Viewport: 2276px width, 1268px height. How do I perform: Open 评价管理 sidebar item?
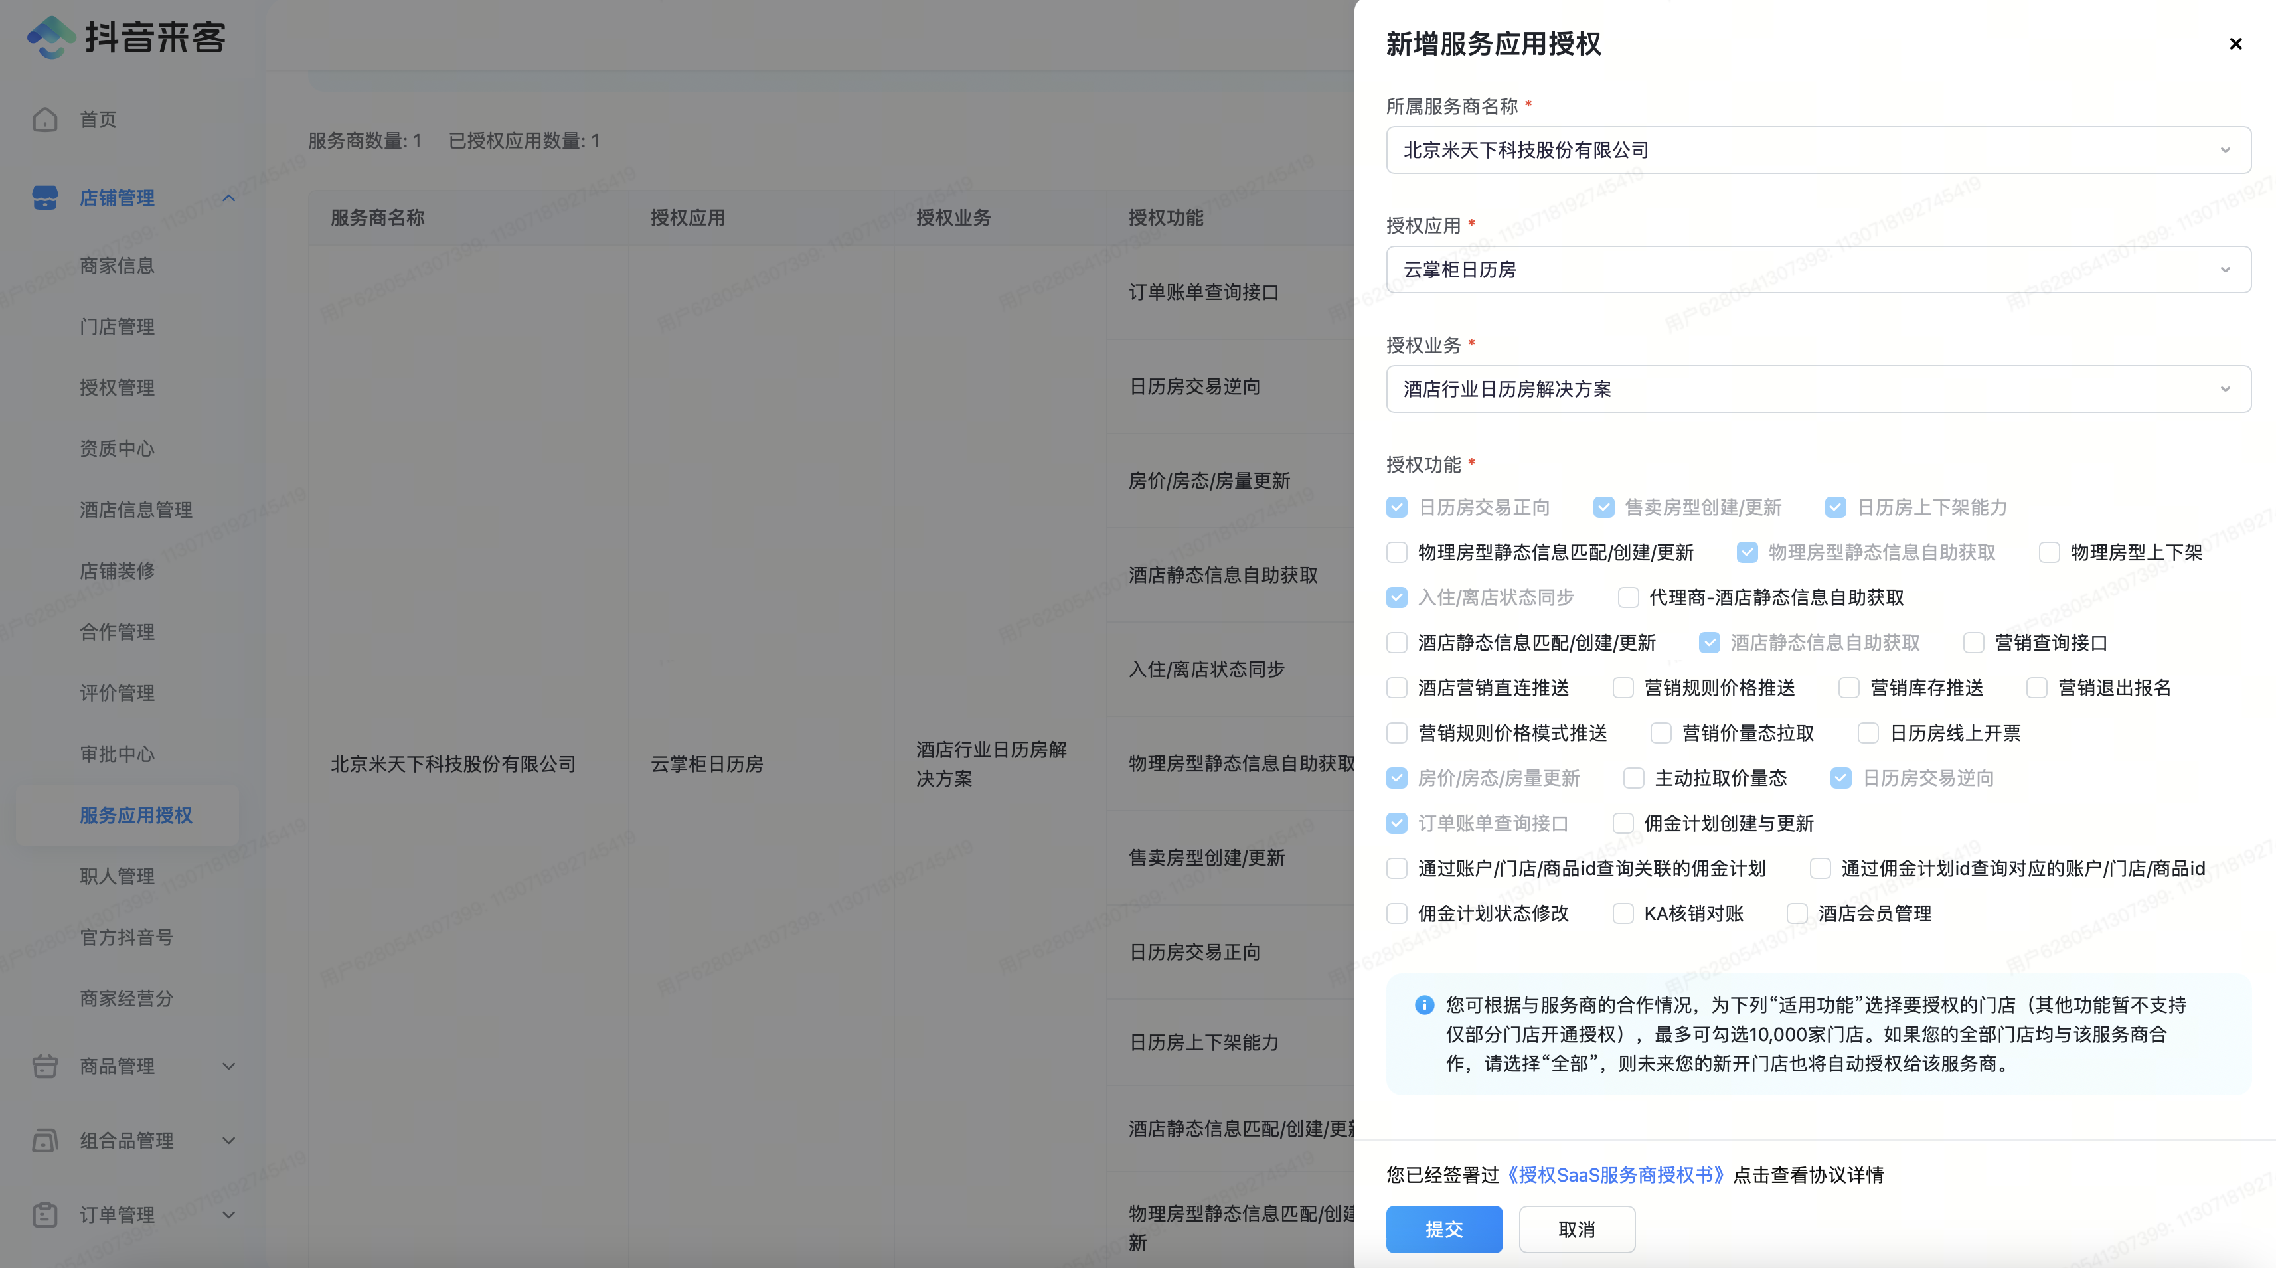(117, 692)
